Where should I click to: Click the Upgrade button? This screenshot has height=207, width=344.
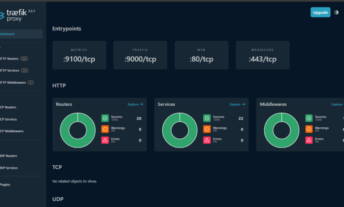pyautogui.click(x=320, y=12)
